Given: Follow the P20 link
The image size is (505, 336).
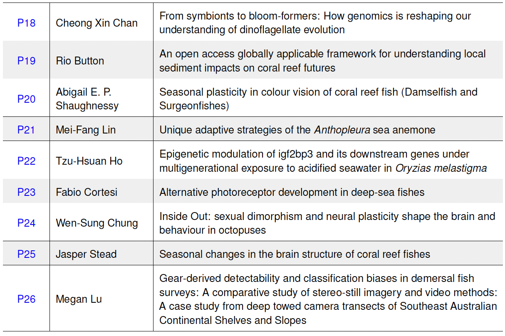Looking at the screenshot, I should tap(26, 99).
